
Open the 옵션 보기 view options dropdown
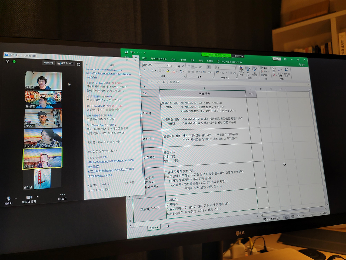[x=239, y=56]
